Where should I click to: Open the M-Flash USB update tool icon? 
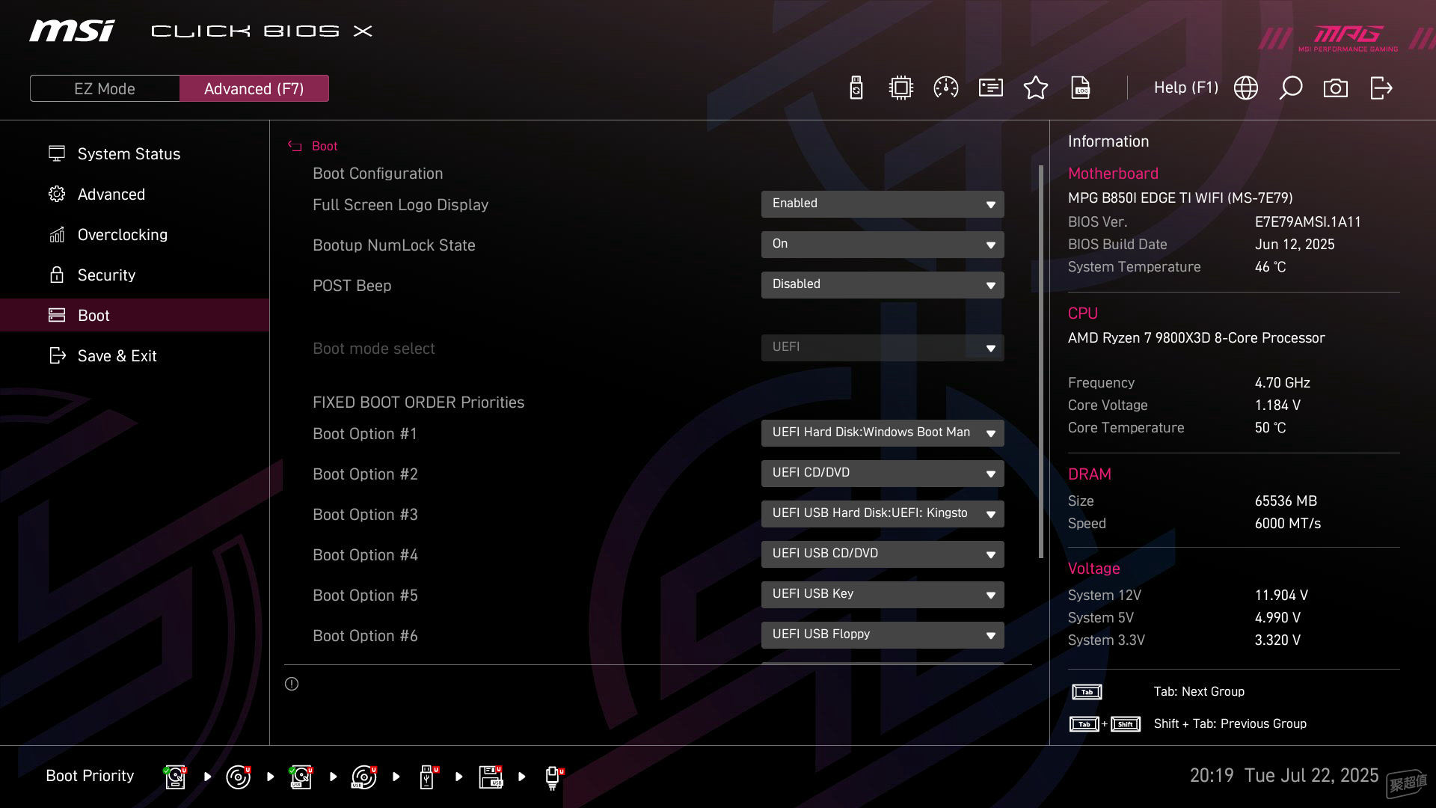coord(856,88)
